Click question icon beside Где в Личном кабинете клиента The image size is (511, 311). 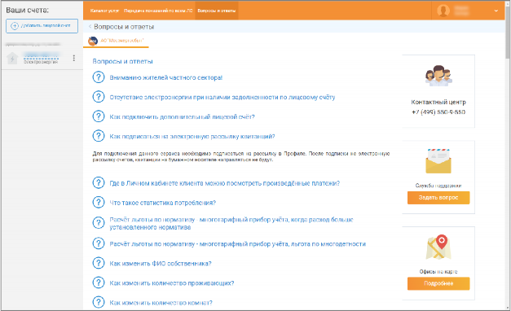pyautogui.click(x=99, y=182)
